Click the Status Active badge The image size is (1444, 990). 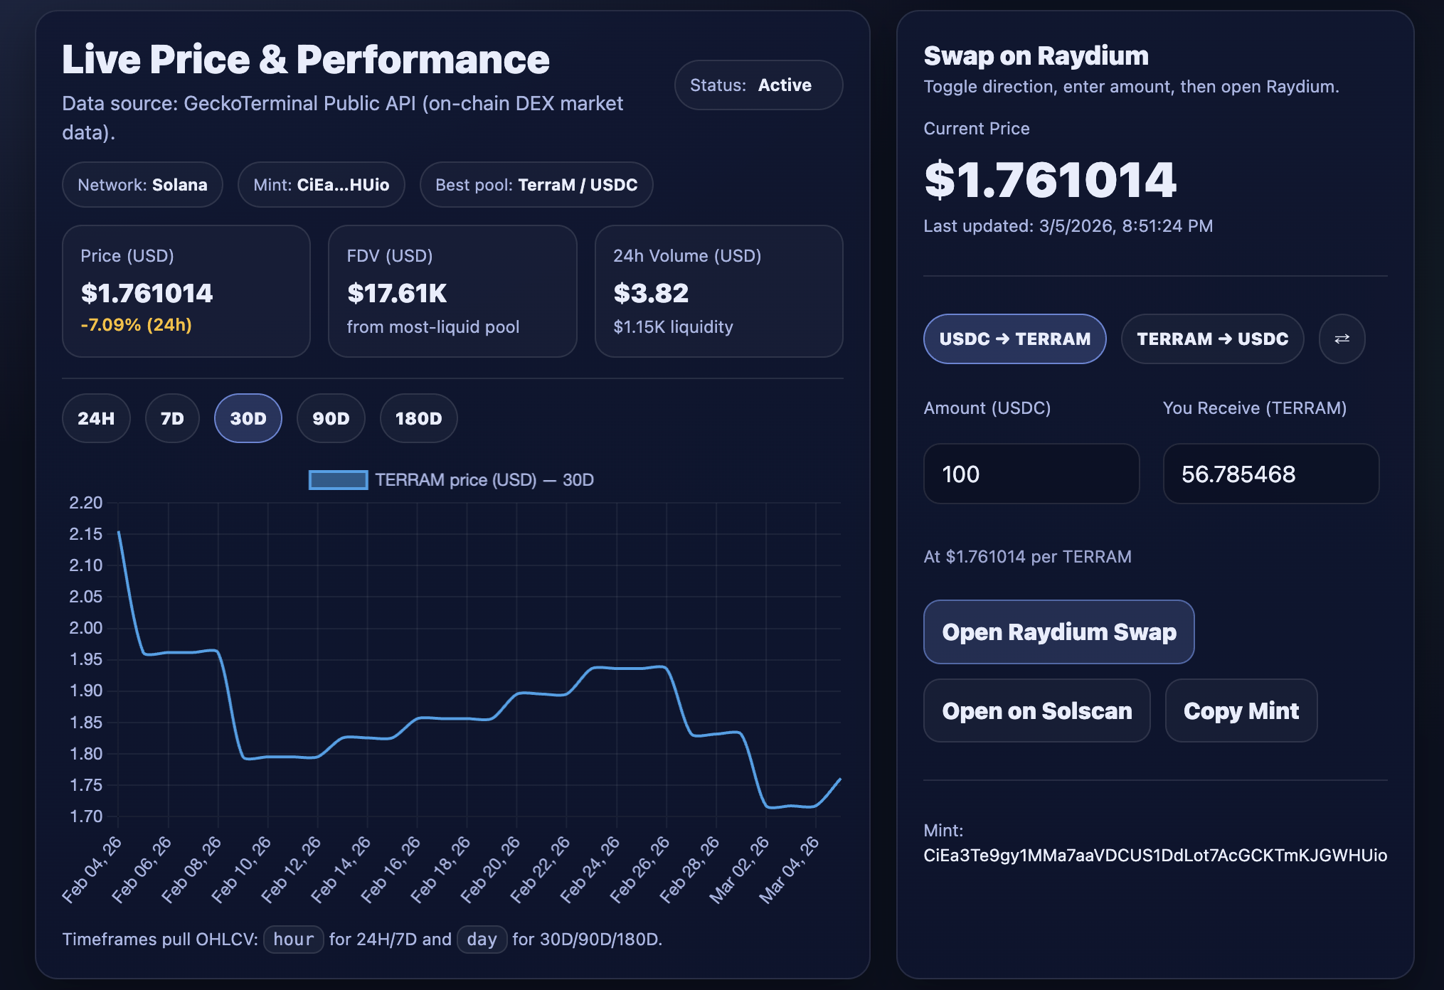click(x=758, y=85)
